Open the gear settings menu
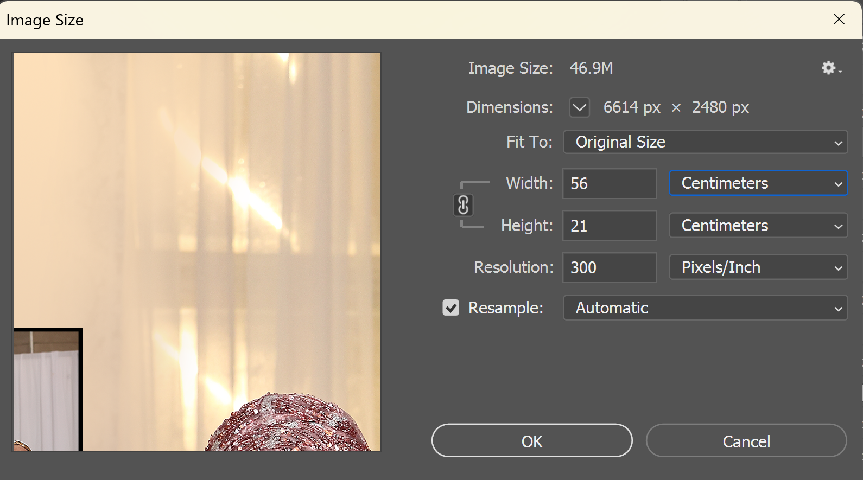863x480 pixels. 831,68
